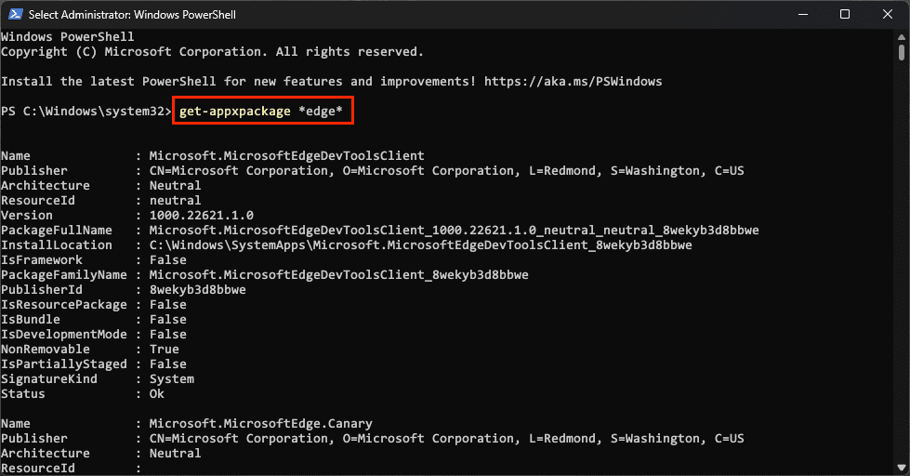This screenshot has width=910, height=476.
Task: Click the PackageFamilyName value for DevToolsClient
Action: pos(339,275)
